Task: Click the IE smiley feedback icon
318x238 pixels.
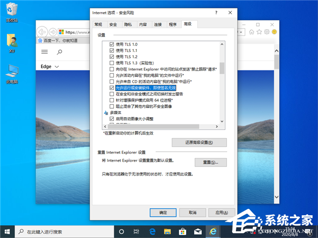Action: [274, 32]
